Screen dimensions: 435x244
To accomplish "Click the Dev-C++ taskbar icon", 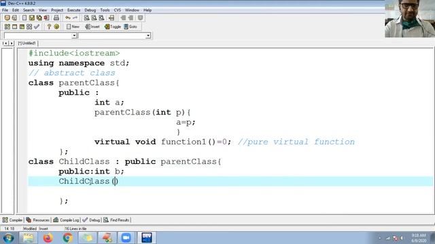I will pyautogui.click(x=147, y=238).
